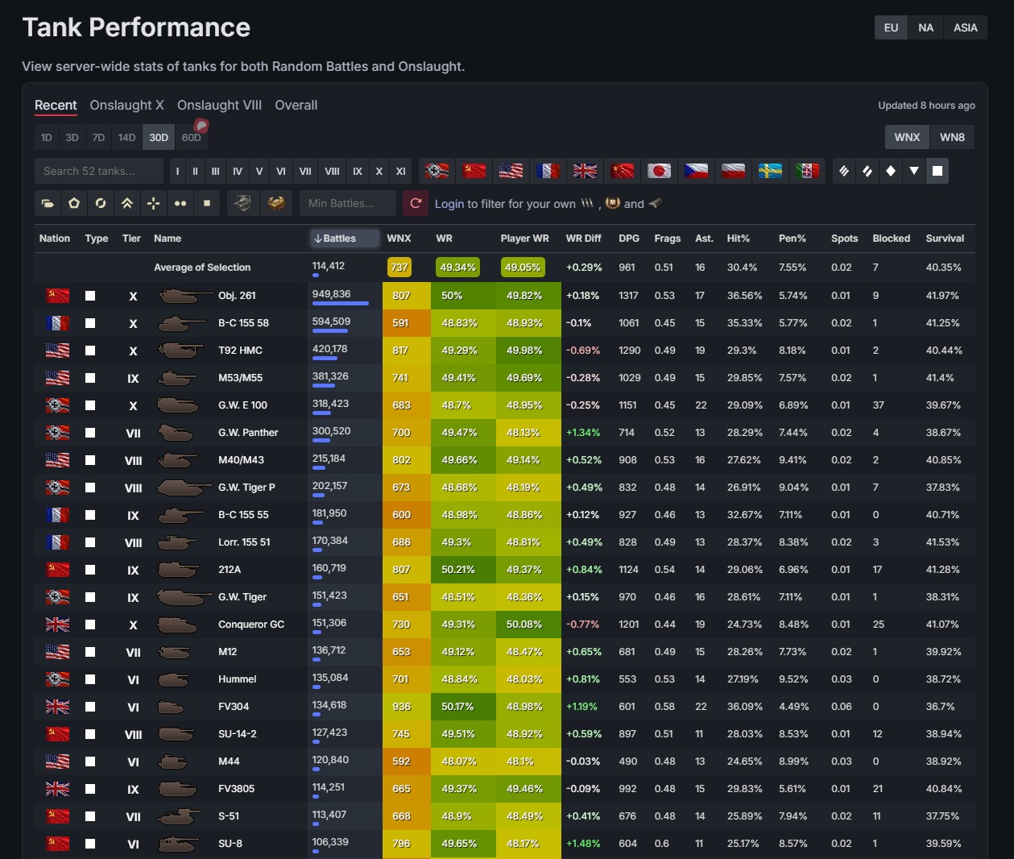This screenshot has height=859, width=1014.
Task: Switch server region to NA
Action: click(x=925, y=27)
